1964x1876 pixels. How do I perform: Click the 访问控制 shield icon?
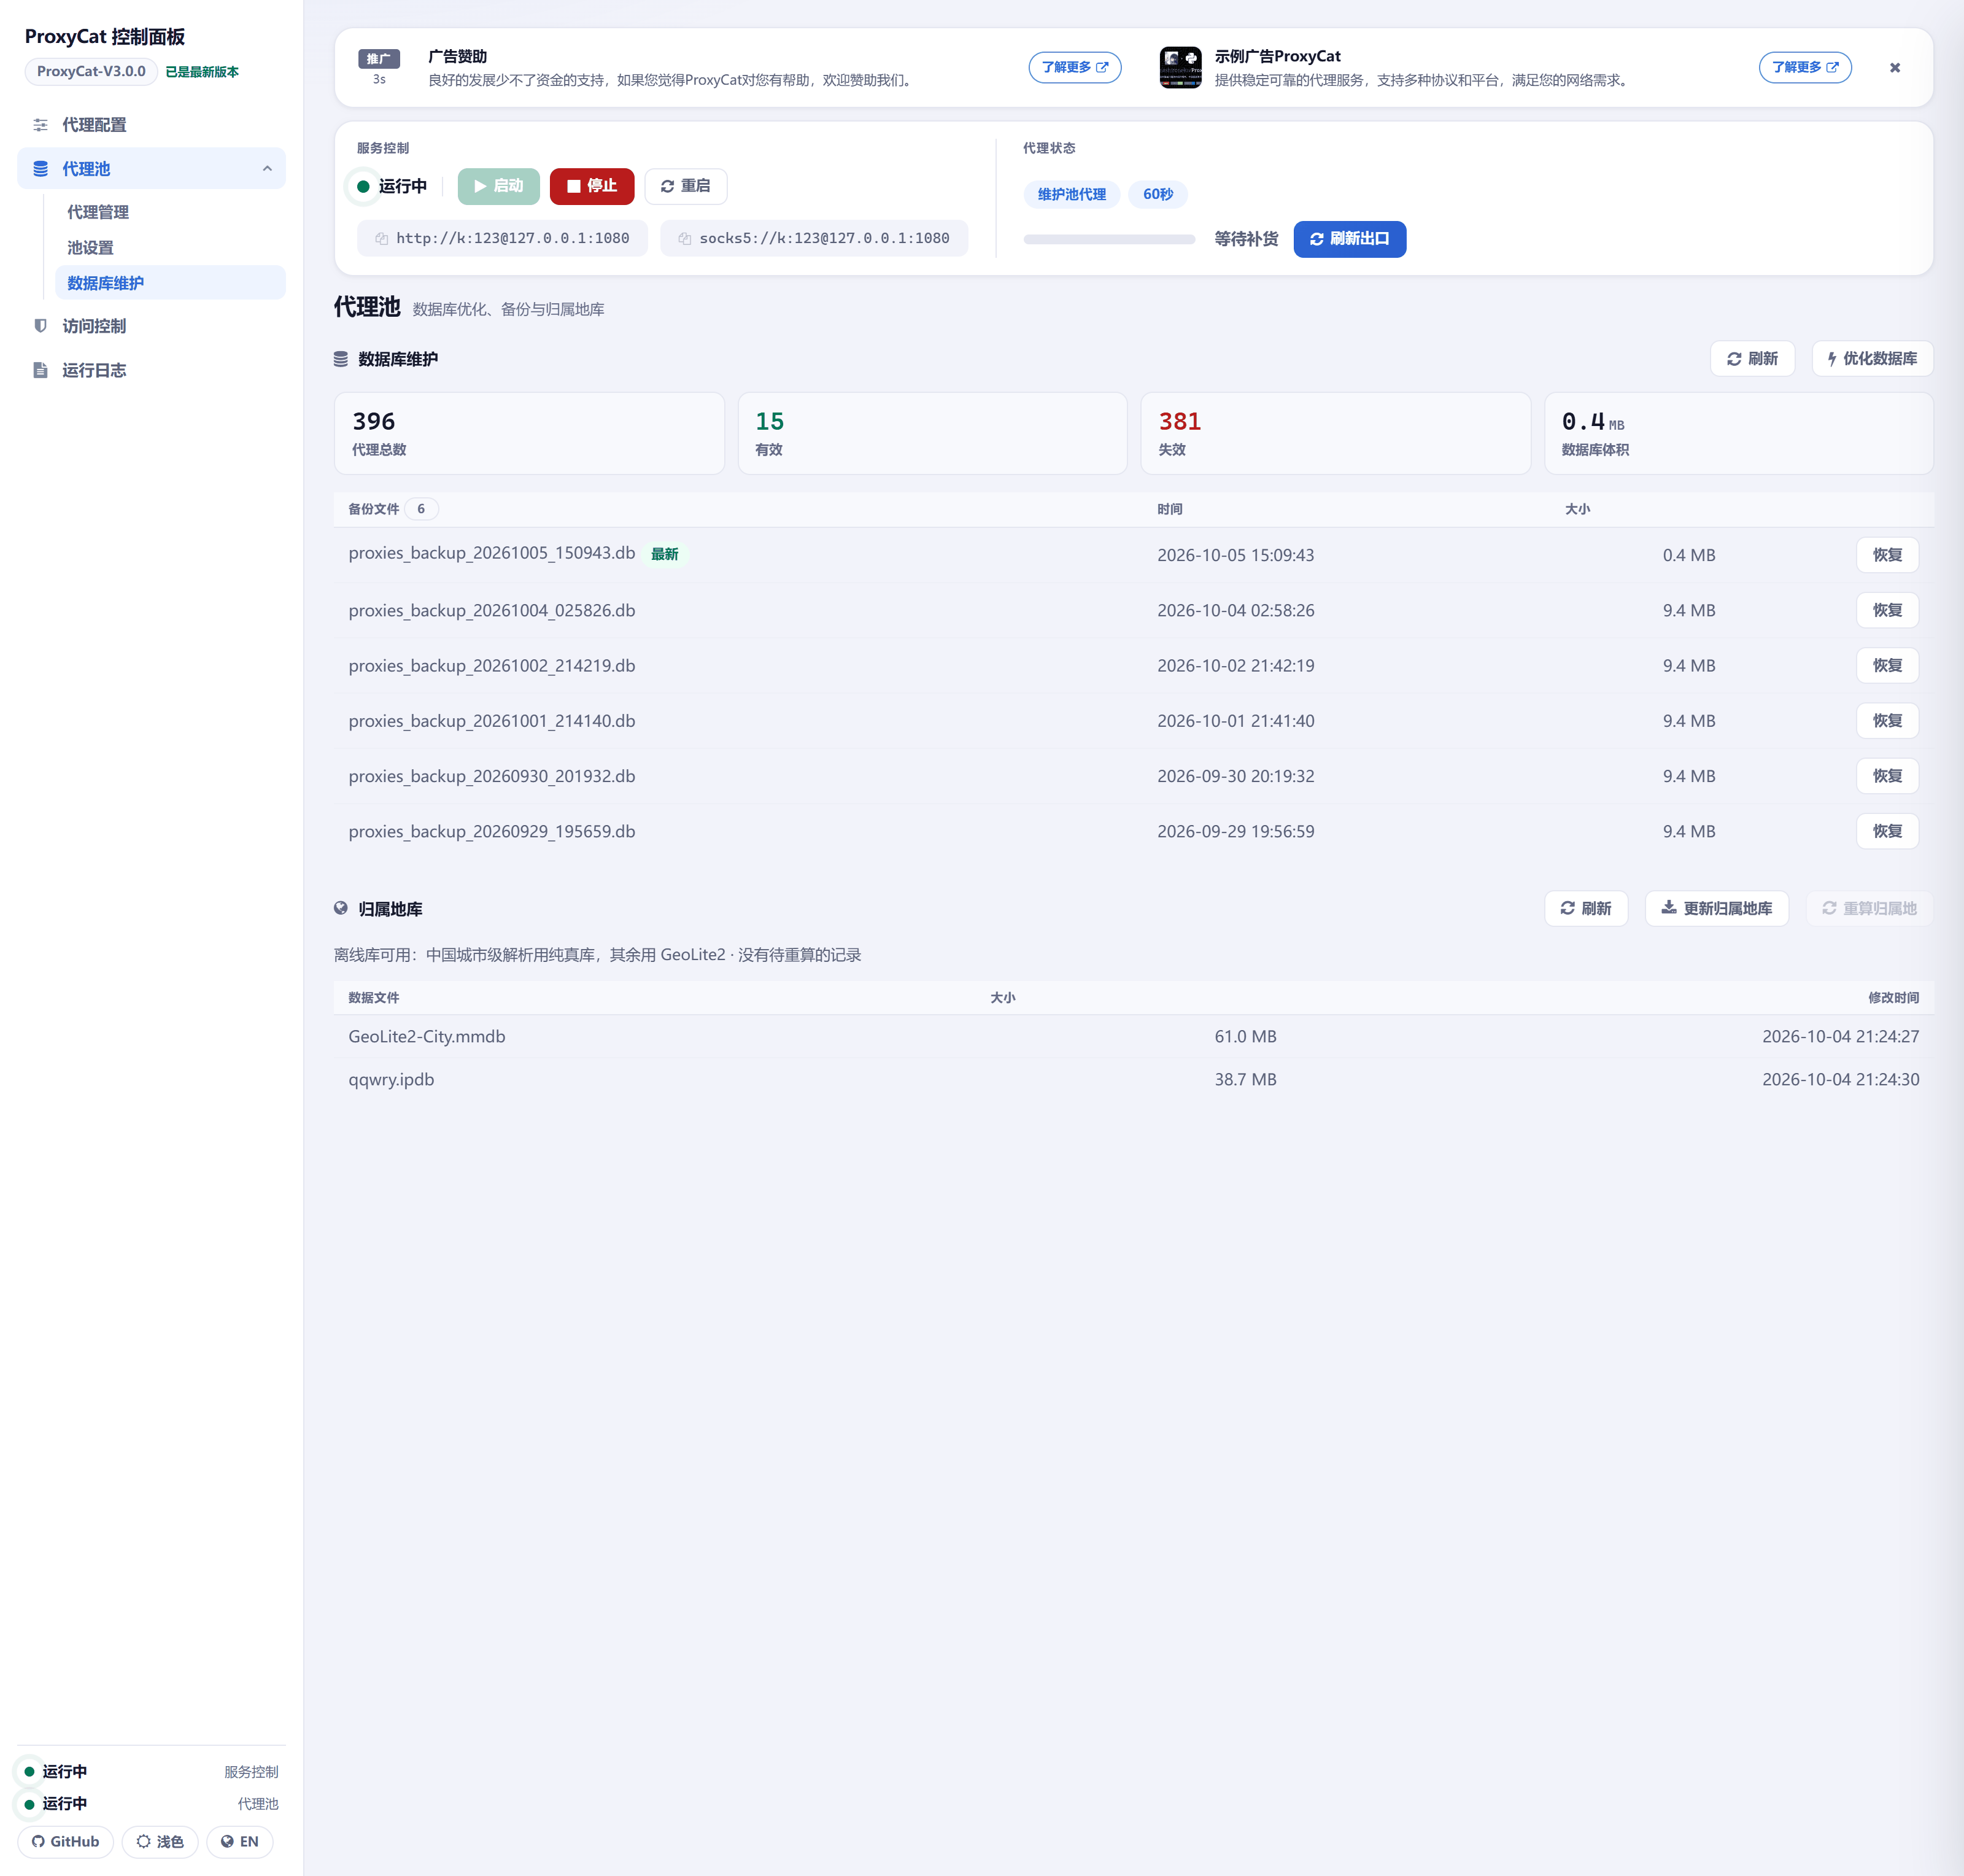tap(40, 326)
